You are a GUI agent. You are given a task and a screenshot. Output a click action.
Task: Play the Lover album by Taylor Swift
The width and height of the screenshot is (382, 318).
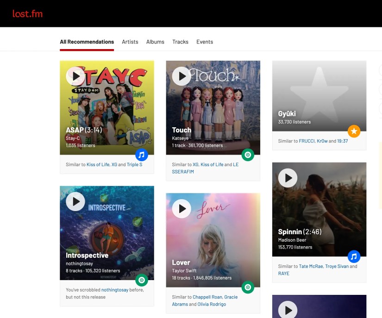(182, 209)
